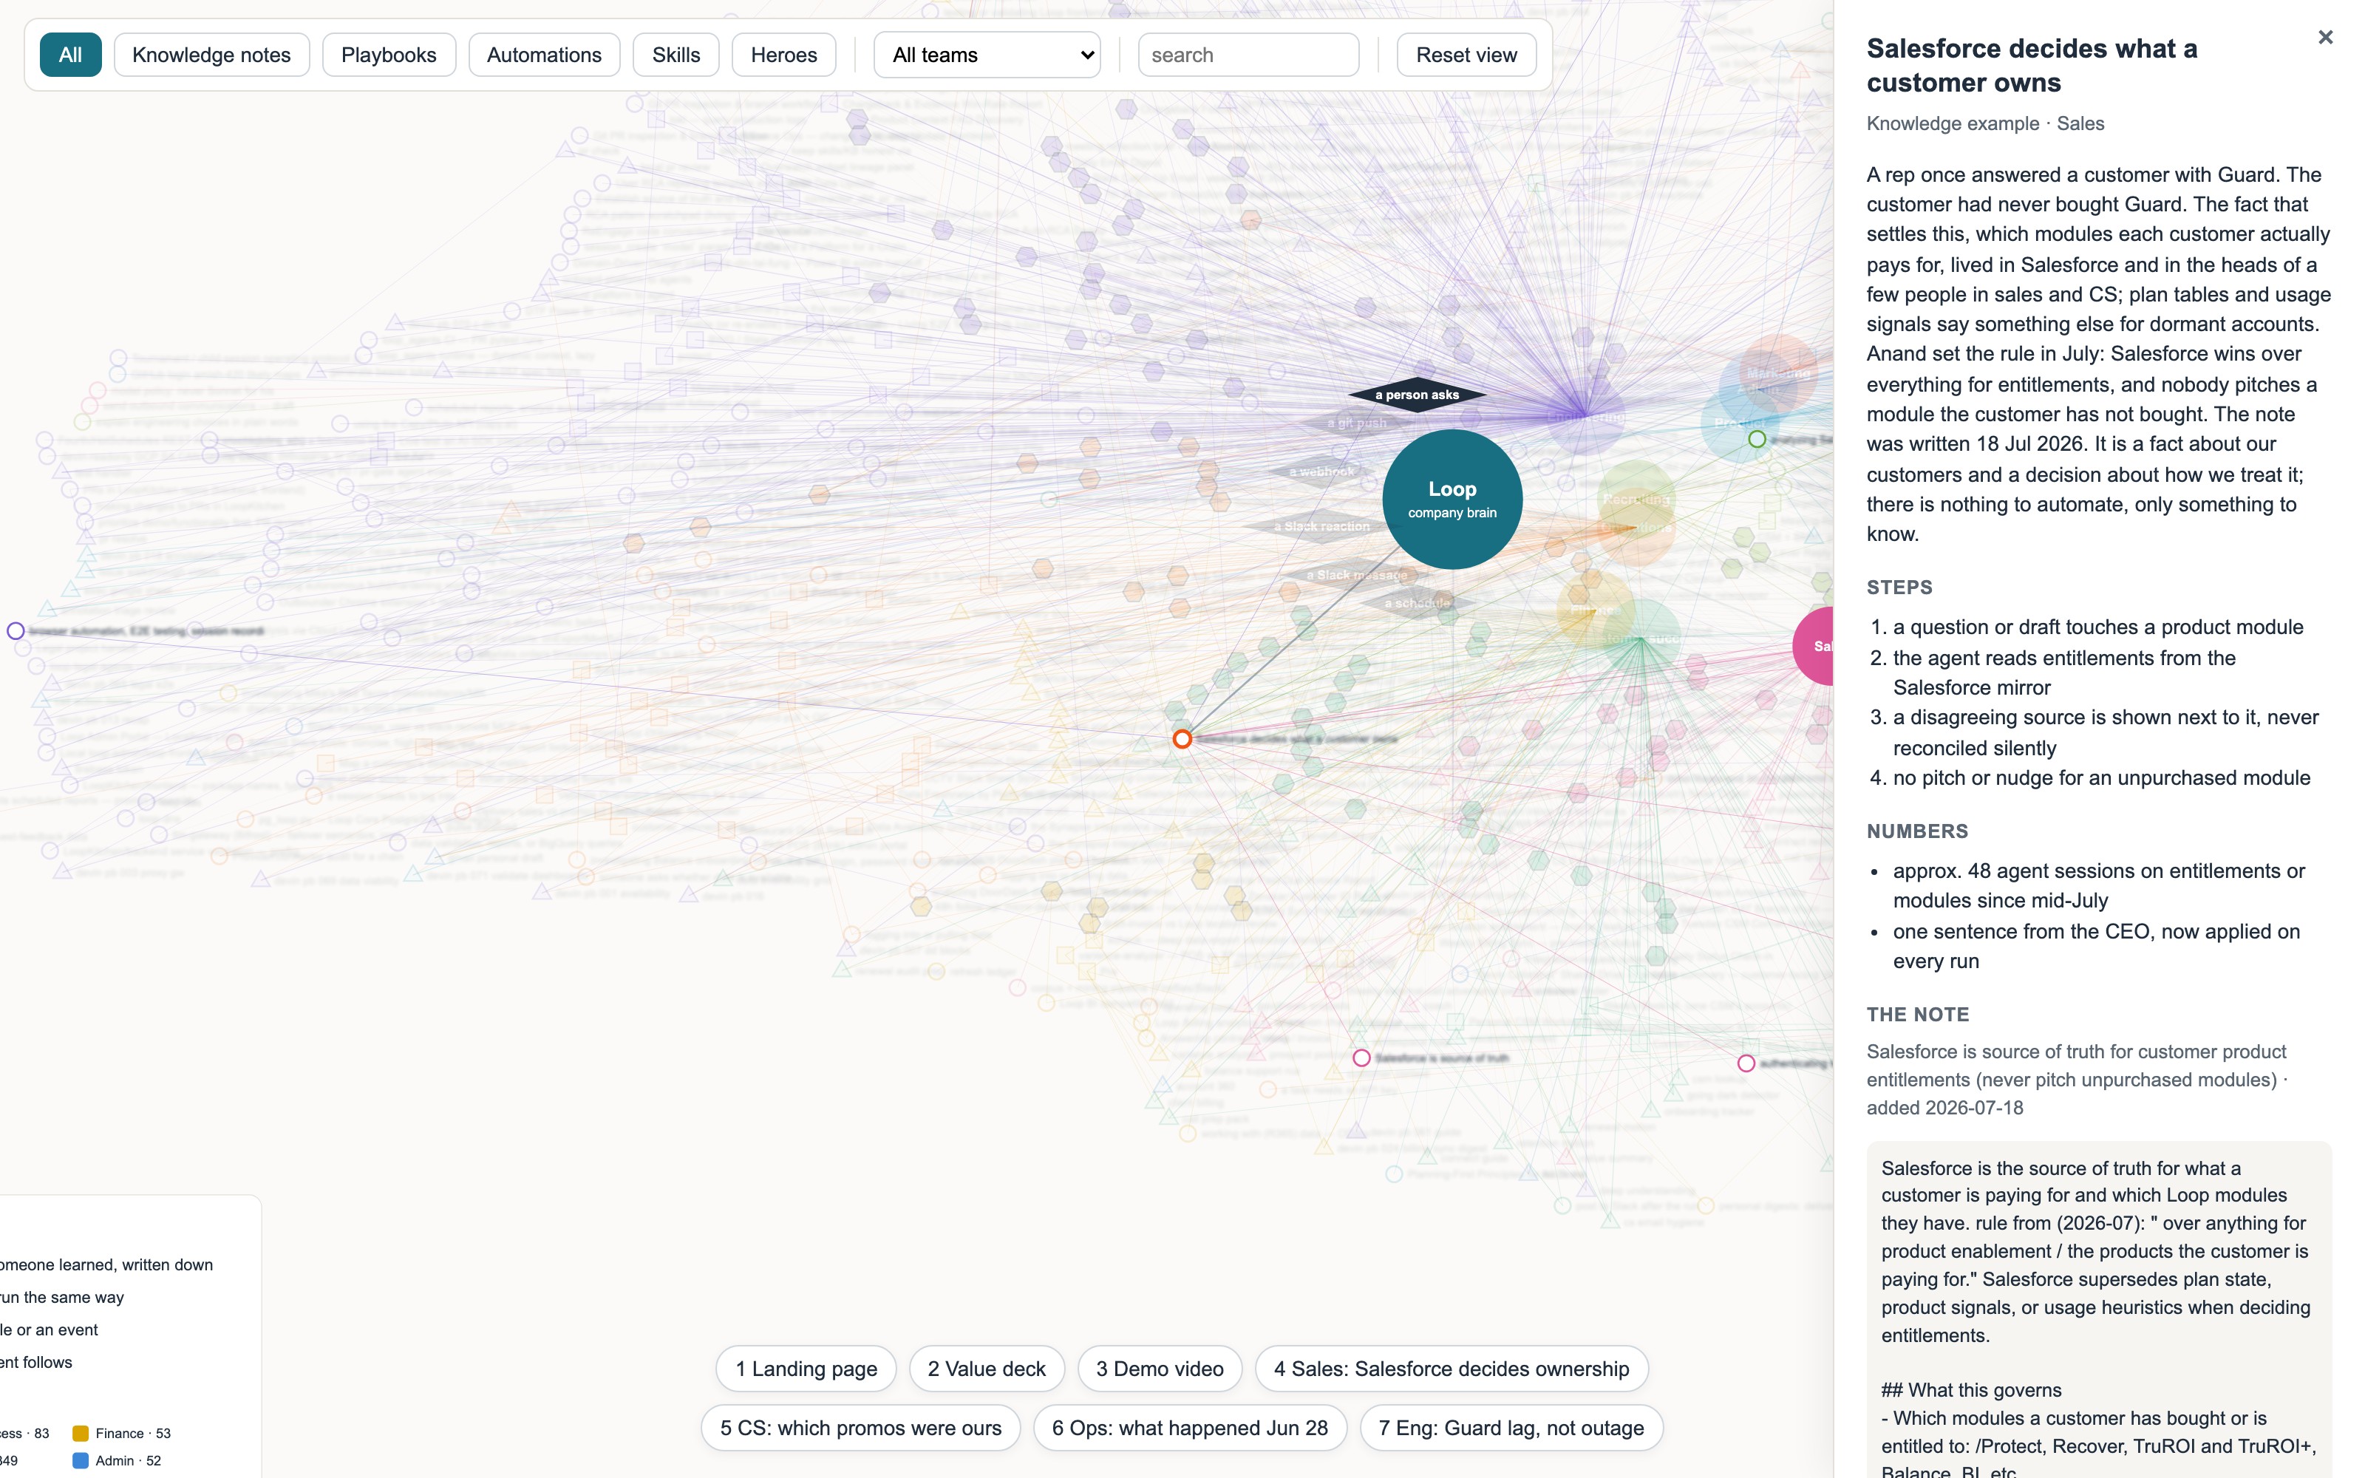2365x1478 pixels.
Task: Click THE NOTE section heading
Action: click(x=1917, y=1015)
